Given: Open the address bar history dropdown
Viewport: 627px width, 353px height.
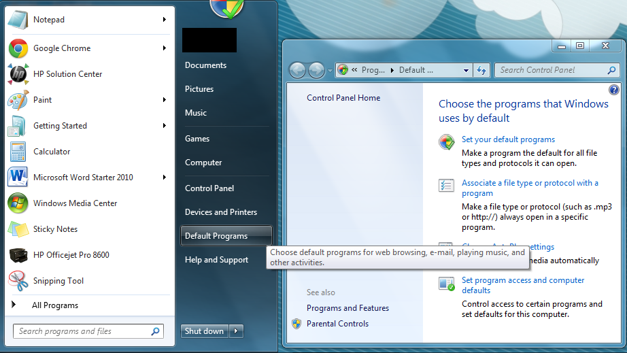Looking at the screenshot, I should [x=466, y=70].
